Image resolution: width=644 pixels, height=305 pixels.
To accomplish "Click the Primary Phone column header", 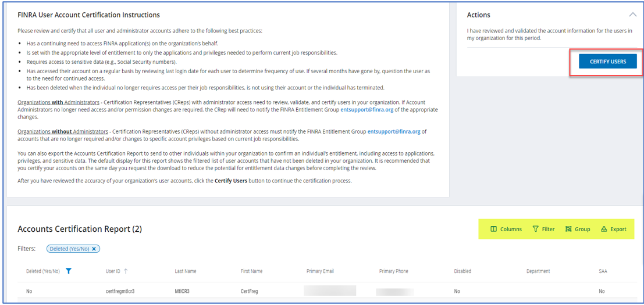I will click(x=394, y=271).
